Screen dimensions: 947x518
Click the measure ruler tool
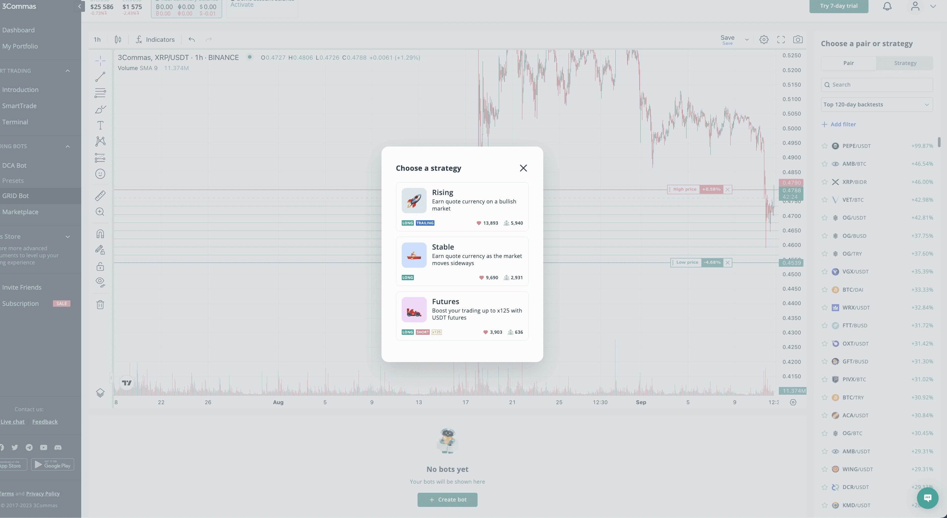point(100,196)
